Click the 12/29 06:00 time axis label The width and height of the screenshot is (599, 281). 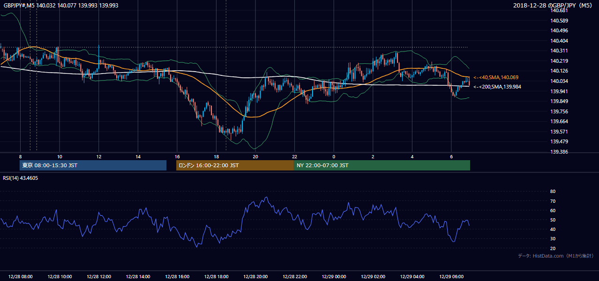(451, 277)
